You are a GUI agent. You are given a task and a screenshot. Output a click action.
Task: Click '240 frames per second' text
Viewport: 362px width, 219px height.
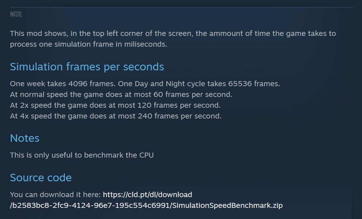click(180, 116)
